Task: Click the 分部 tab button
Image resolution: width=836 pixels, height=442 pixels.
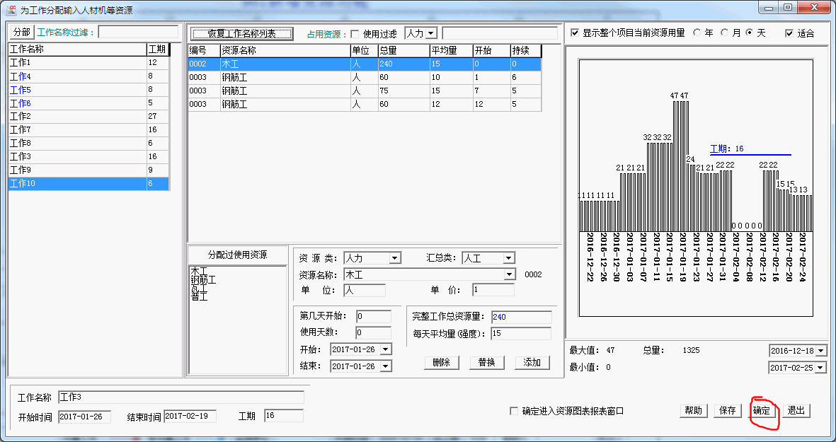Action: click(21, 33)
